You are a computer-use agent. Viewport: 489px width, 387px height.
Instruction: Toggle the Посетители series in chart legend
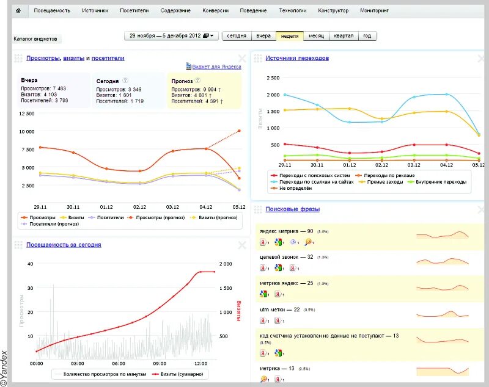106,218
